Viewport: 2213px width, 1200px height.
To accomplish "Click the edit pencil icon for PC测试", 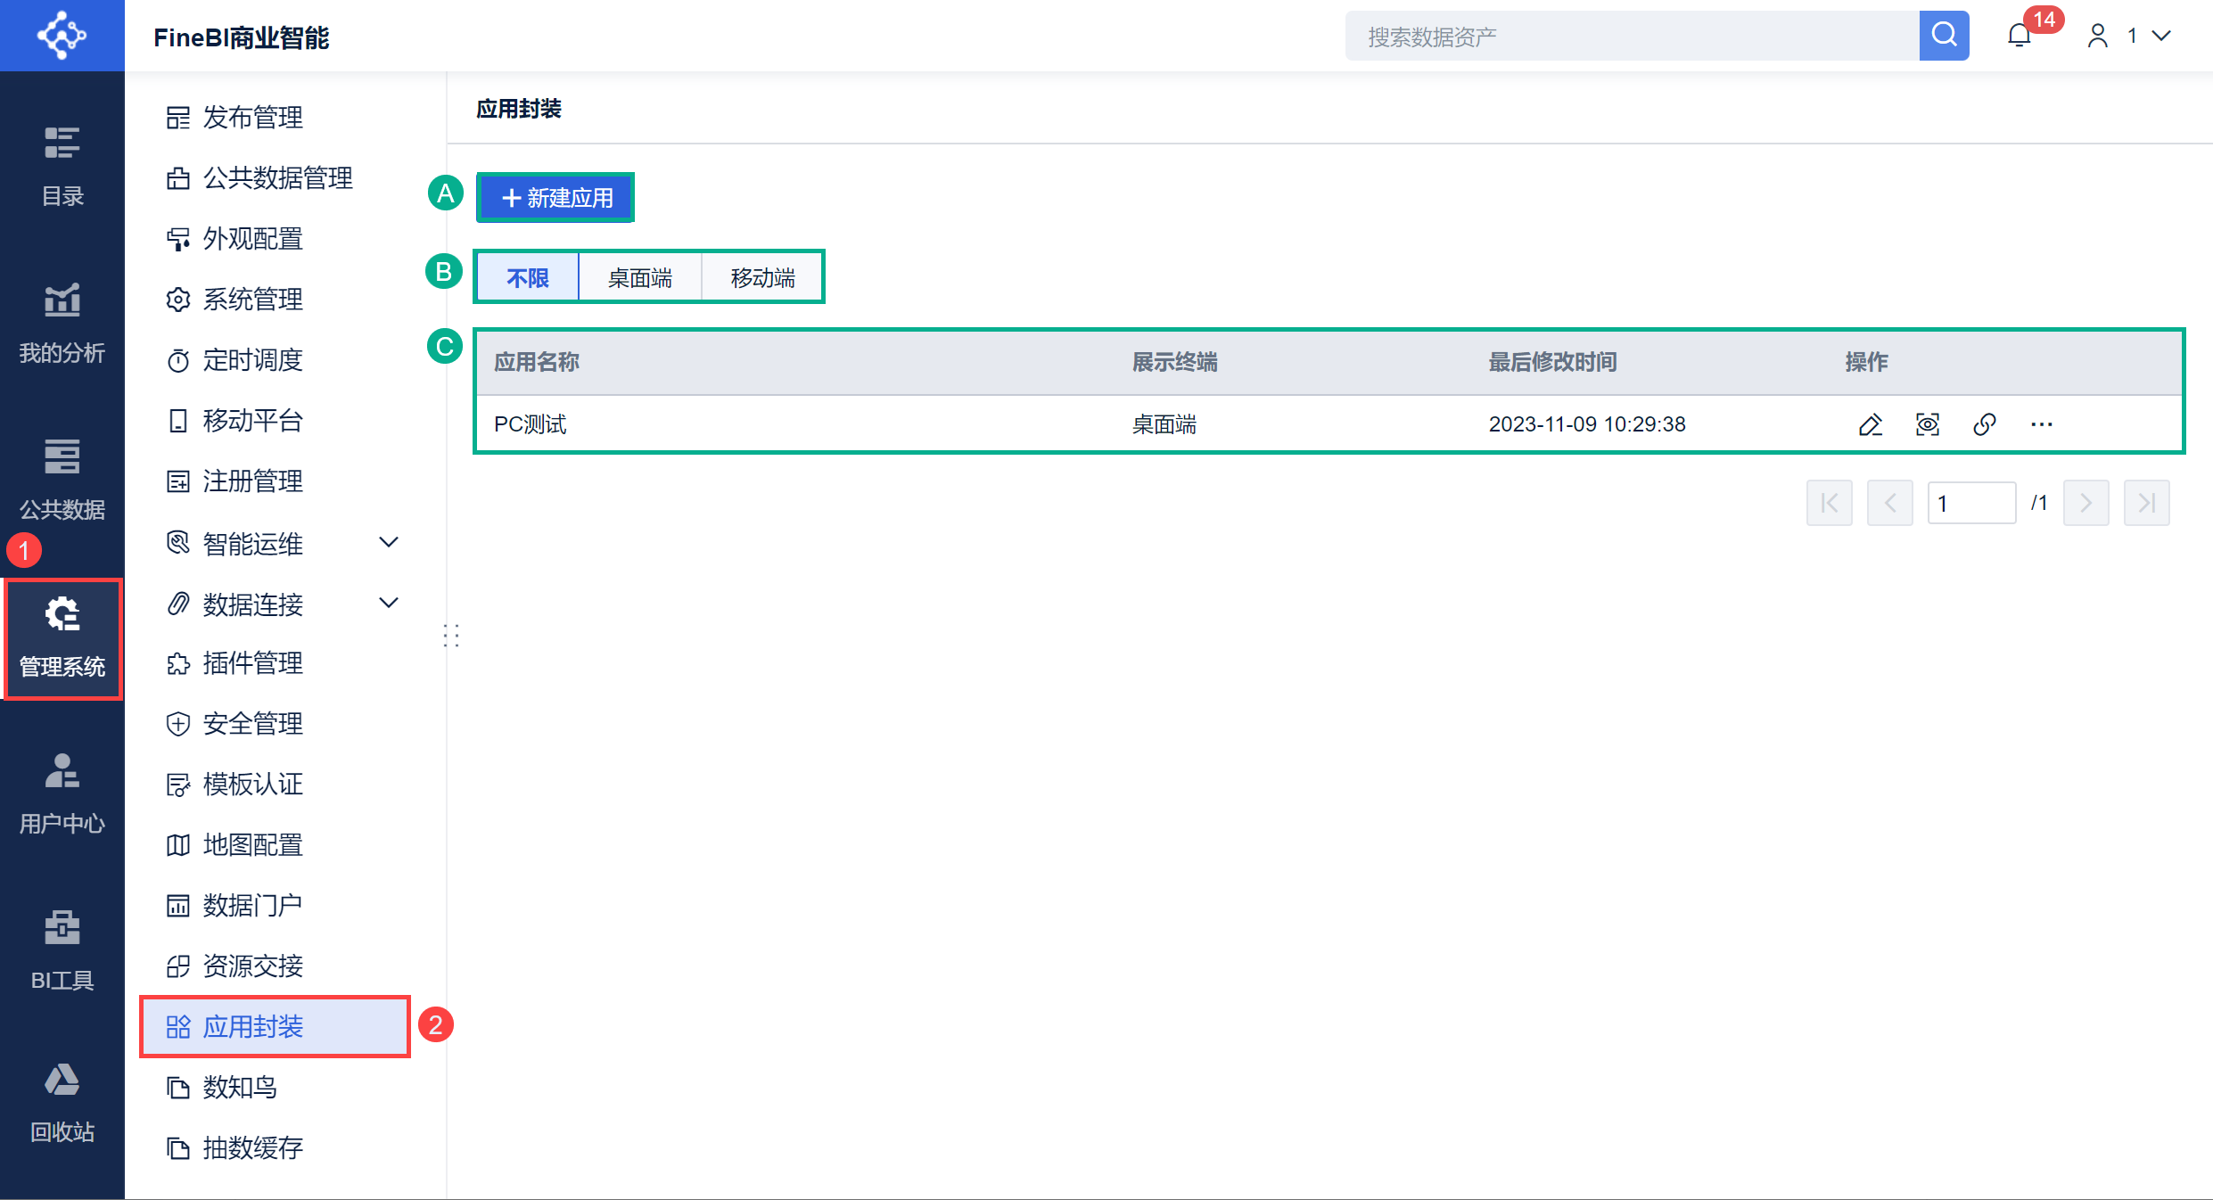I will pos(1870,424).
